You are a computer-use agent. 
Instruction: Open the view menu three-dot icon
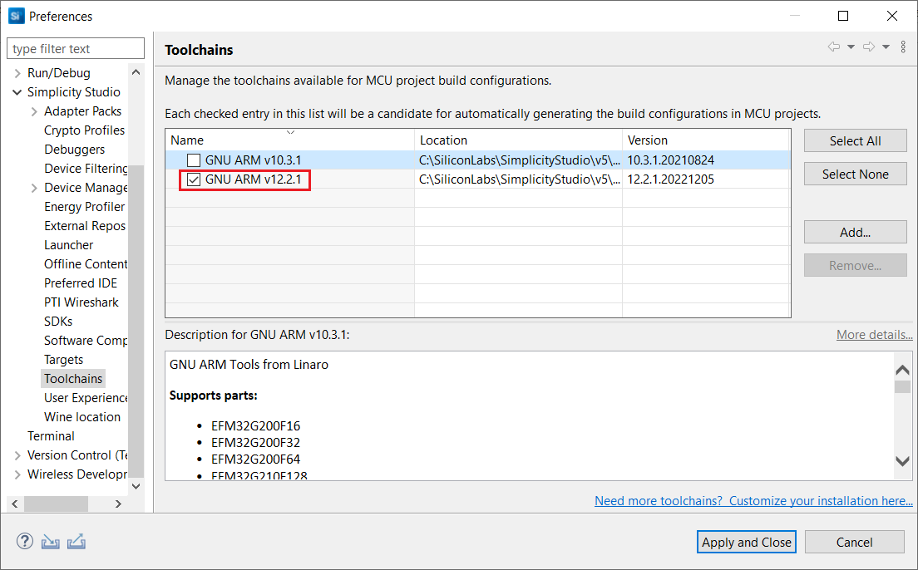(903, 47)
